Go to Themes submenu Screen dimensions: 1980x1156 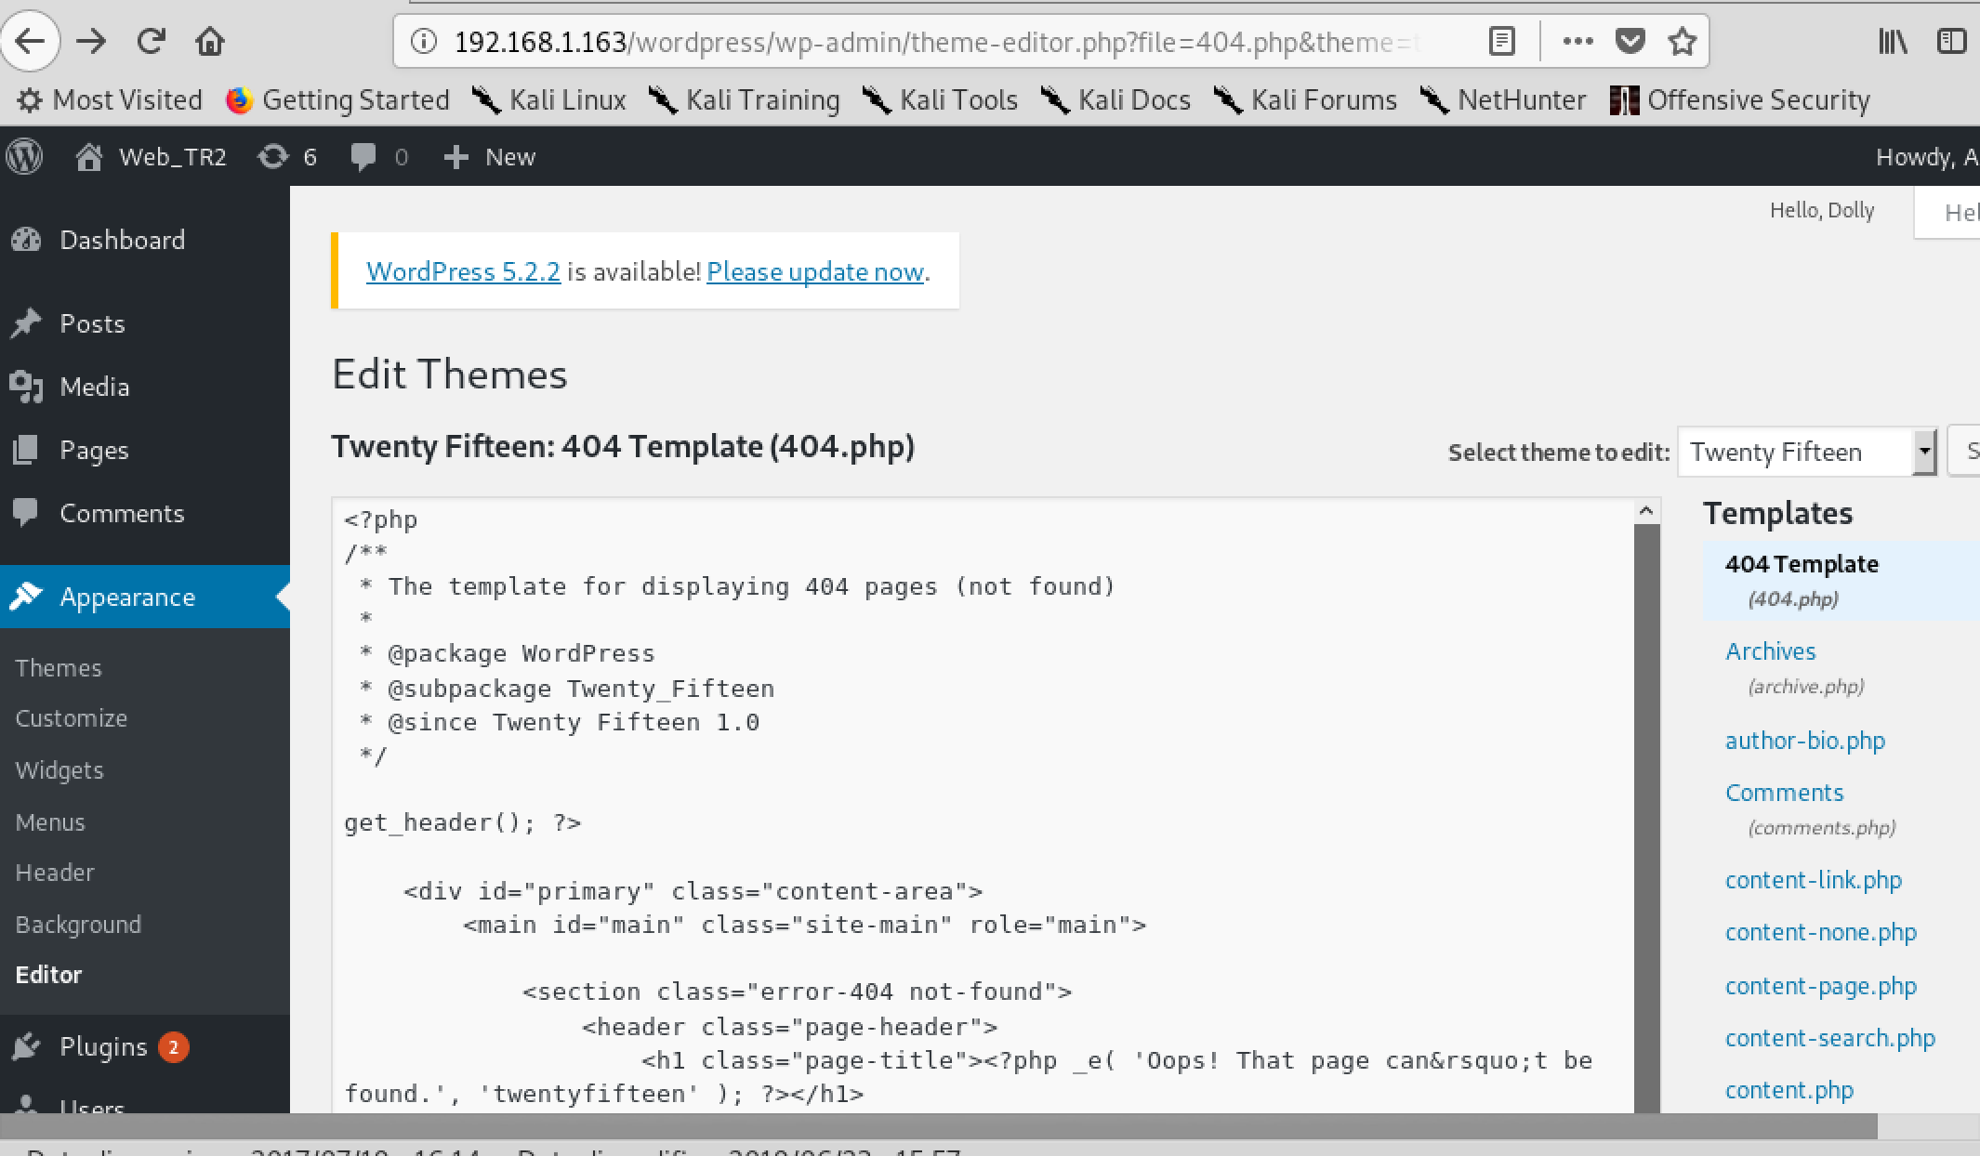tap(59, 667)
